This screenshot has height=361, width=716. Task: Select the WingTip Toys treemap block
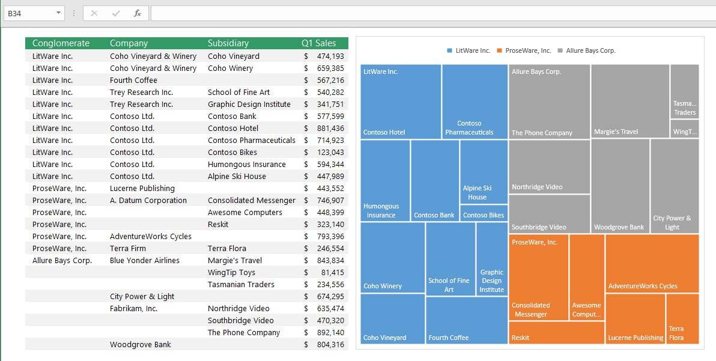[x=685, y=129]
